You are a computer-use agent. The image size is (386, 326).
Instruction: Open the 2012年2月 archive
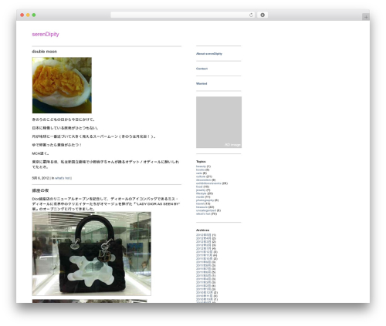(204, 245)
